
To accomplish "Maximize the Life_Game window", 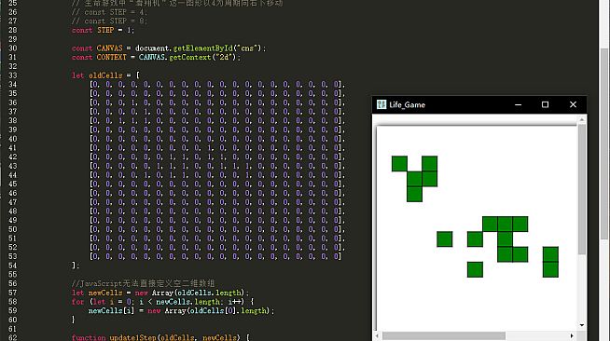I will [x=545, y=104].
